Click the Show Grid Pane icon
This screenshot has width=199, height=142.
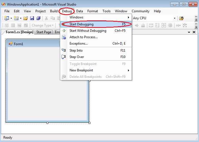click(13, 25)
